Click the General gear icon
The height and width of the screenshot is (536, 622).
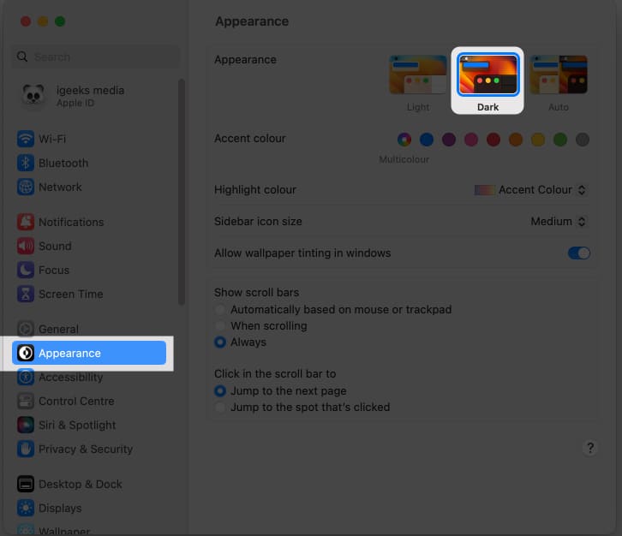tap(26, 329)
